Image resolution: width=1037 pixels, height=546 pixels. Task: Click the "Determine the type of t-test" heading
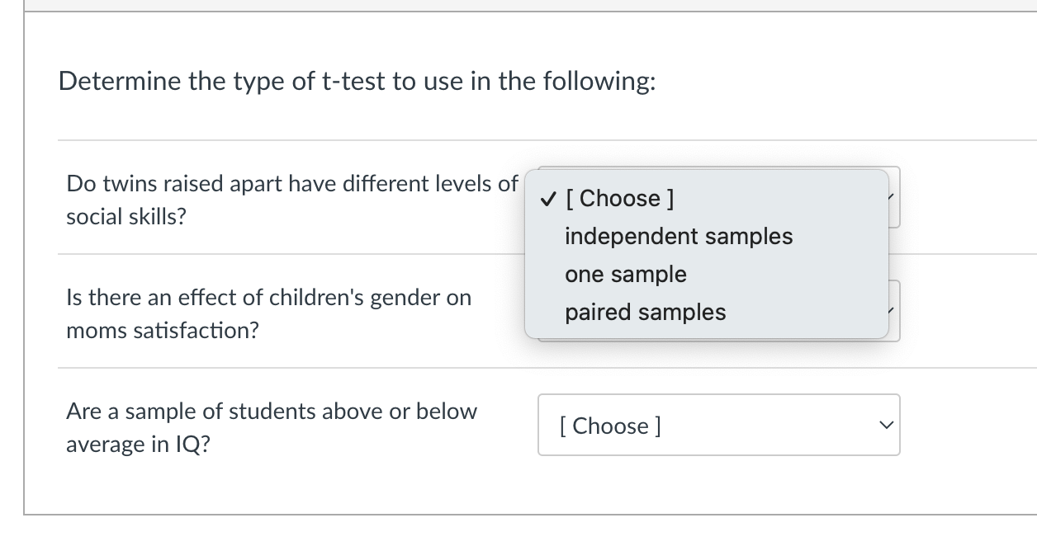click(358, 82)
